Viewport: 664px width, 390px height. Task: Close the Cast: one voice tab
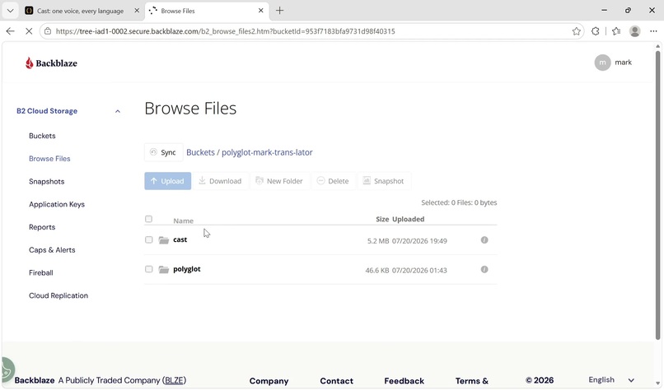click(x=137, y=11)
